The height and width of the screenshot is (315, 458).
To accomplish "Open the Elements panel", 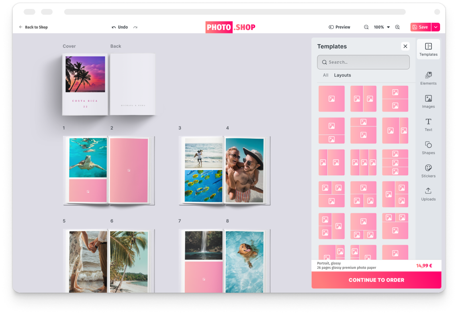I will (429, 78).
